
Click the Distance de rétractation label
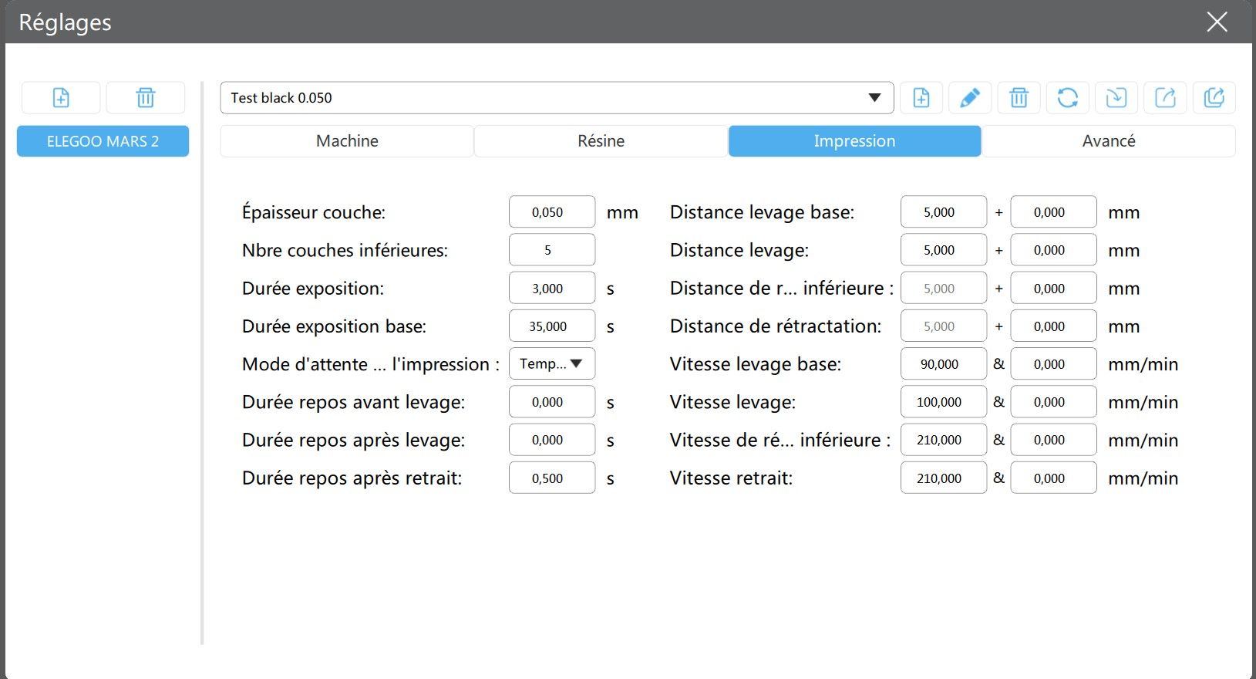coord(776,326)
